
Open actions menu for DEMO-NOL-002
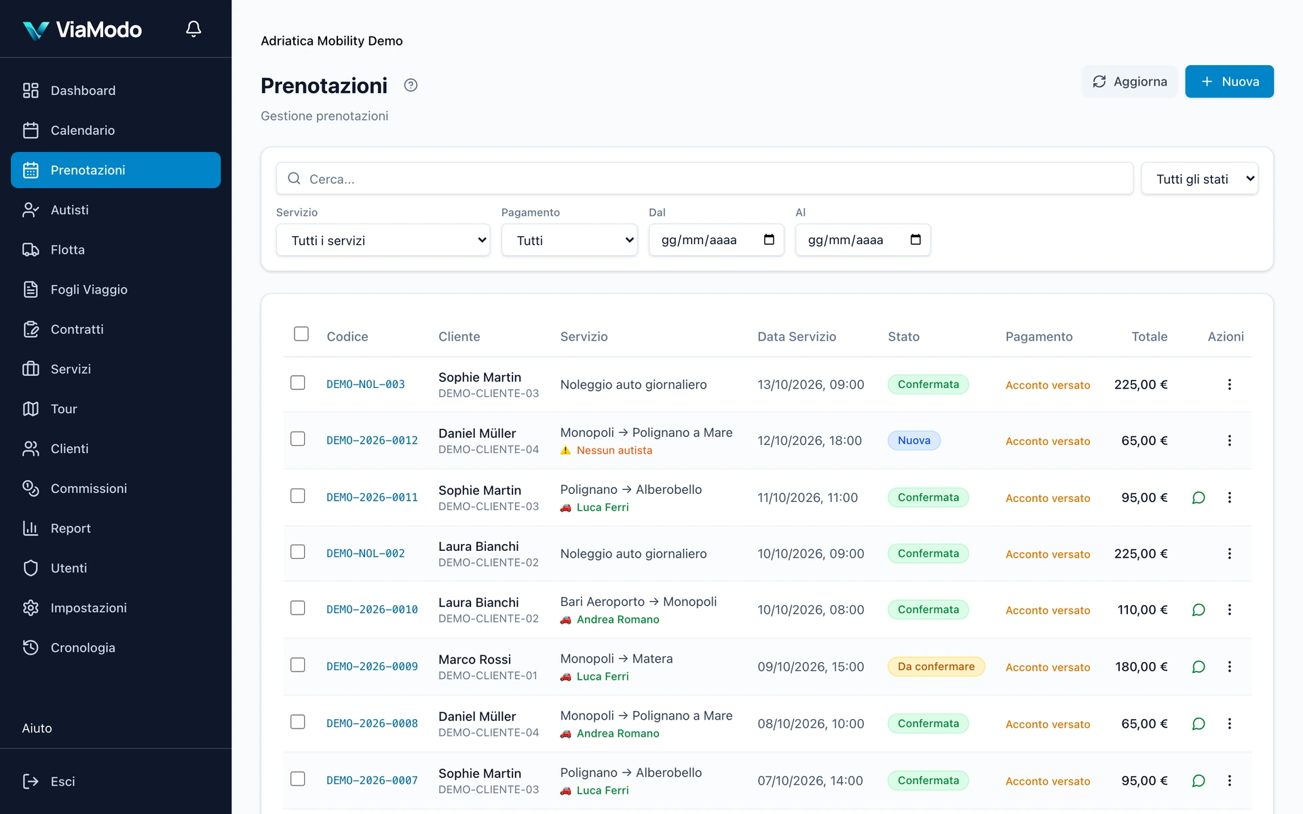[x=1229, y=554]
